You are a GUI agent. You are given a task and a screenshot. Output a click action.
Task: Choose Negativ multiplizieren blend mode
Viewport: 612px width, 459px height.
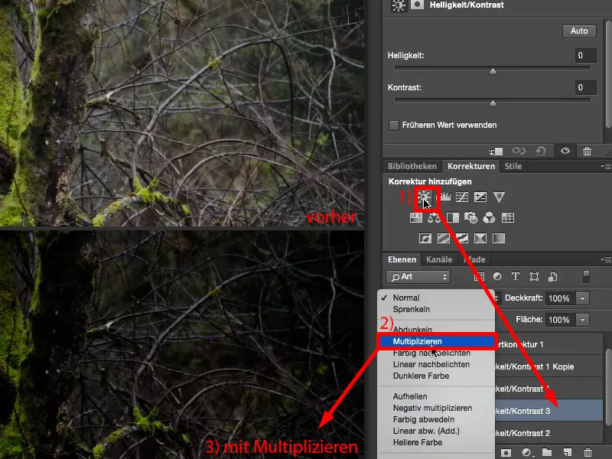pos(436,408)
